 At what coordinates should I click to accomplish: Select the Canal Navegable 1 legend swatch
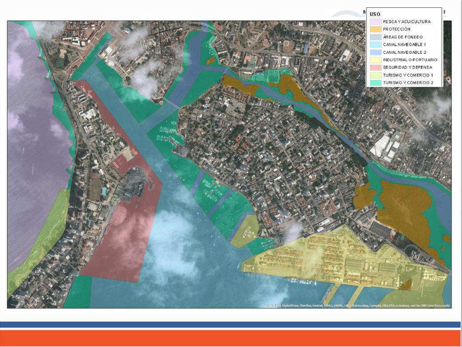(x=375, y=45)
